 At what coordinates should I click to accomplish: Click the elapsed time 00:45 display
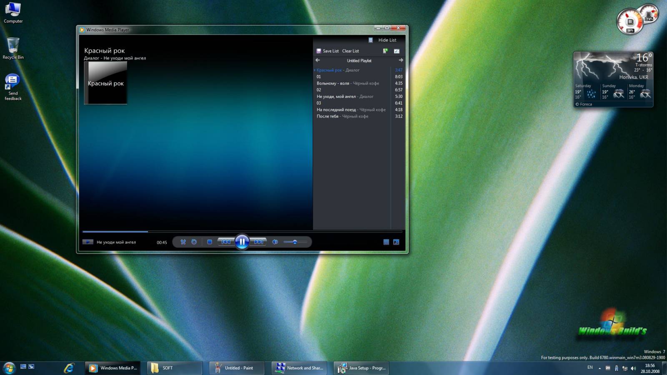[x=162, y=242]
